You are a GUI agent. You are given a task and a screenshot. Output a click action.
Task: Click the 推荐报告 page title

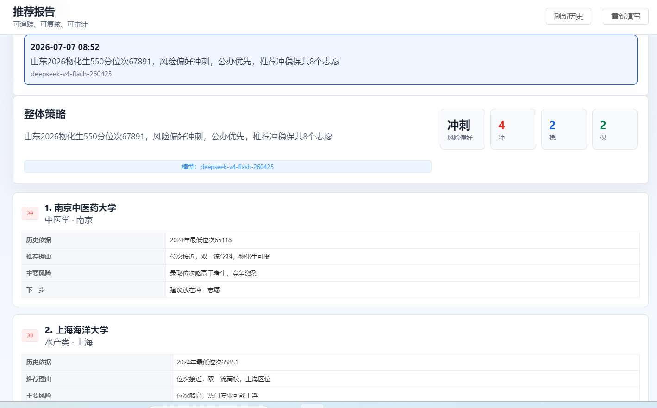point(34,12)
